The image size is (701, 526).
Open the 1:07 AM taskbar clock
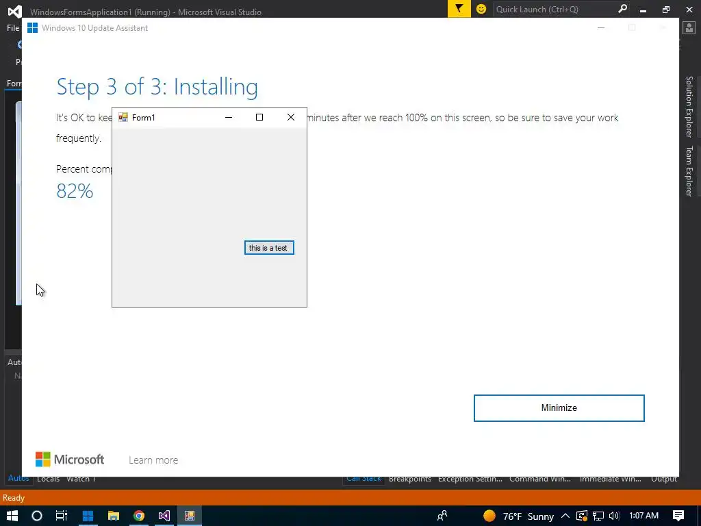tap(643, 516)
